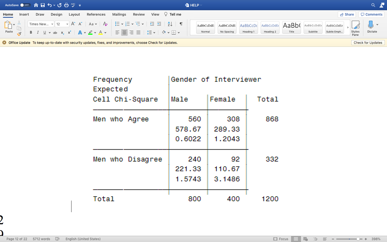
Task: Open the Mailings tab
Action: pos(119,15)
